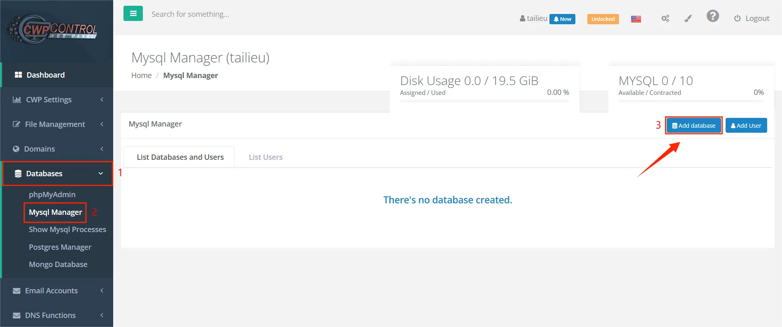
Task: Click the Domains globe icon
Action: (x=16, y=149)
